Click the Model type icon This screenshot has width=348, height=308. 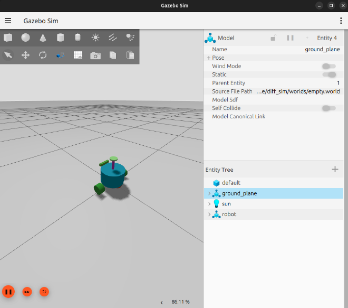210,38
